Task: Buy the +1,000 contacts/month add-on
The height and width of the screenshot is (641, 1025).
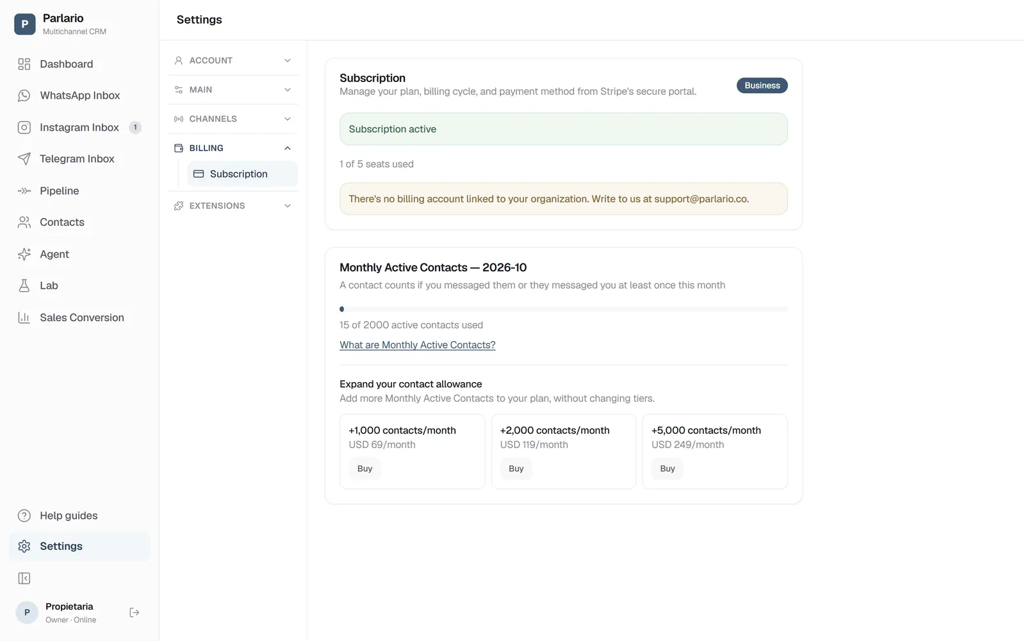Action: (x=365, y=469)
